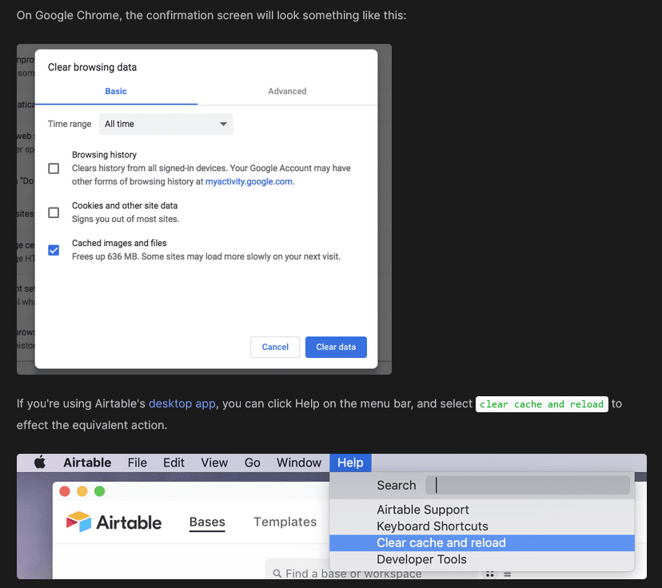Image resolution: width=662 pixels, height=588 pixels.
Task: Click the Airtable logo in the app window
Action: tap(114, 522)
